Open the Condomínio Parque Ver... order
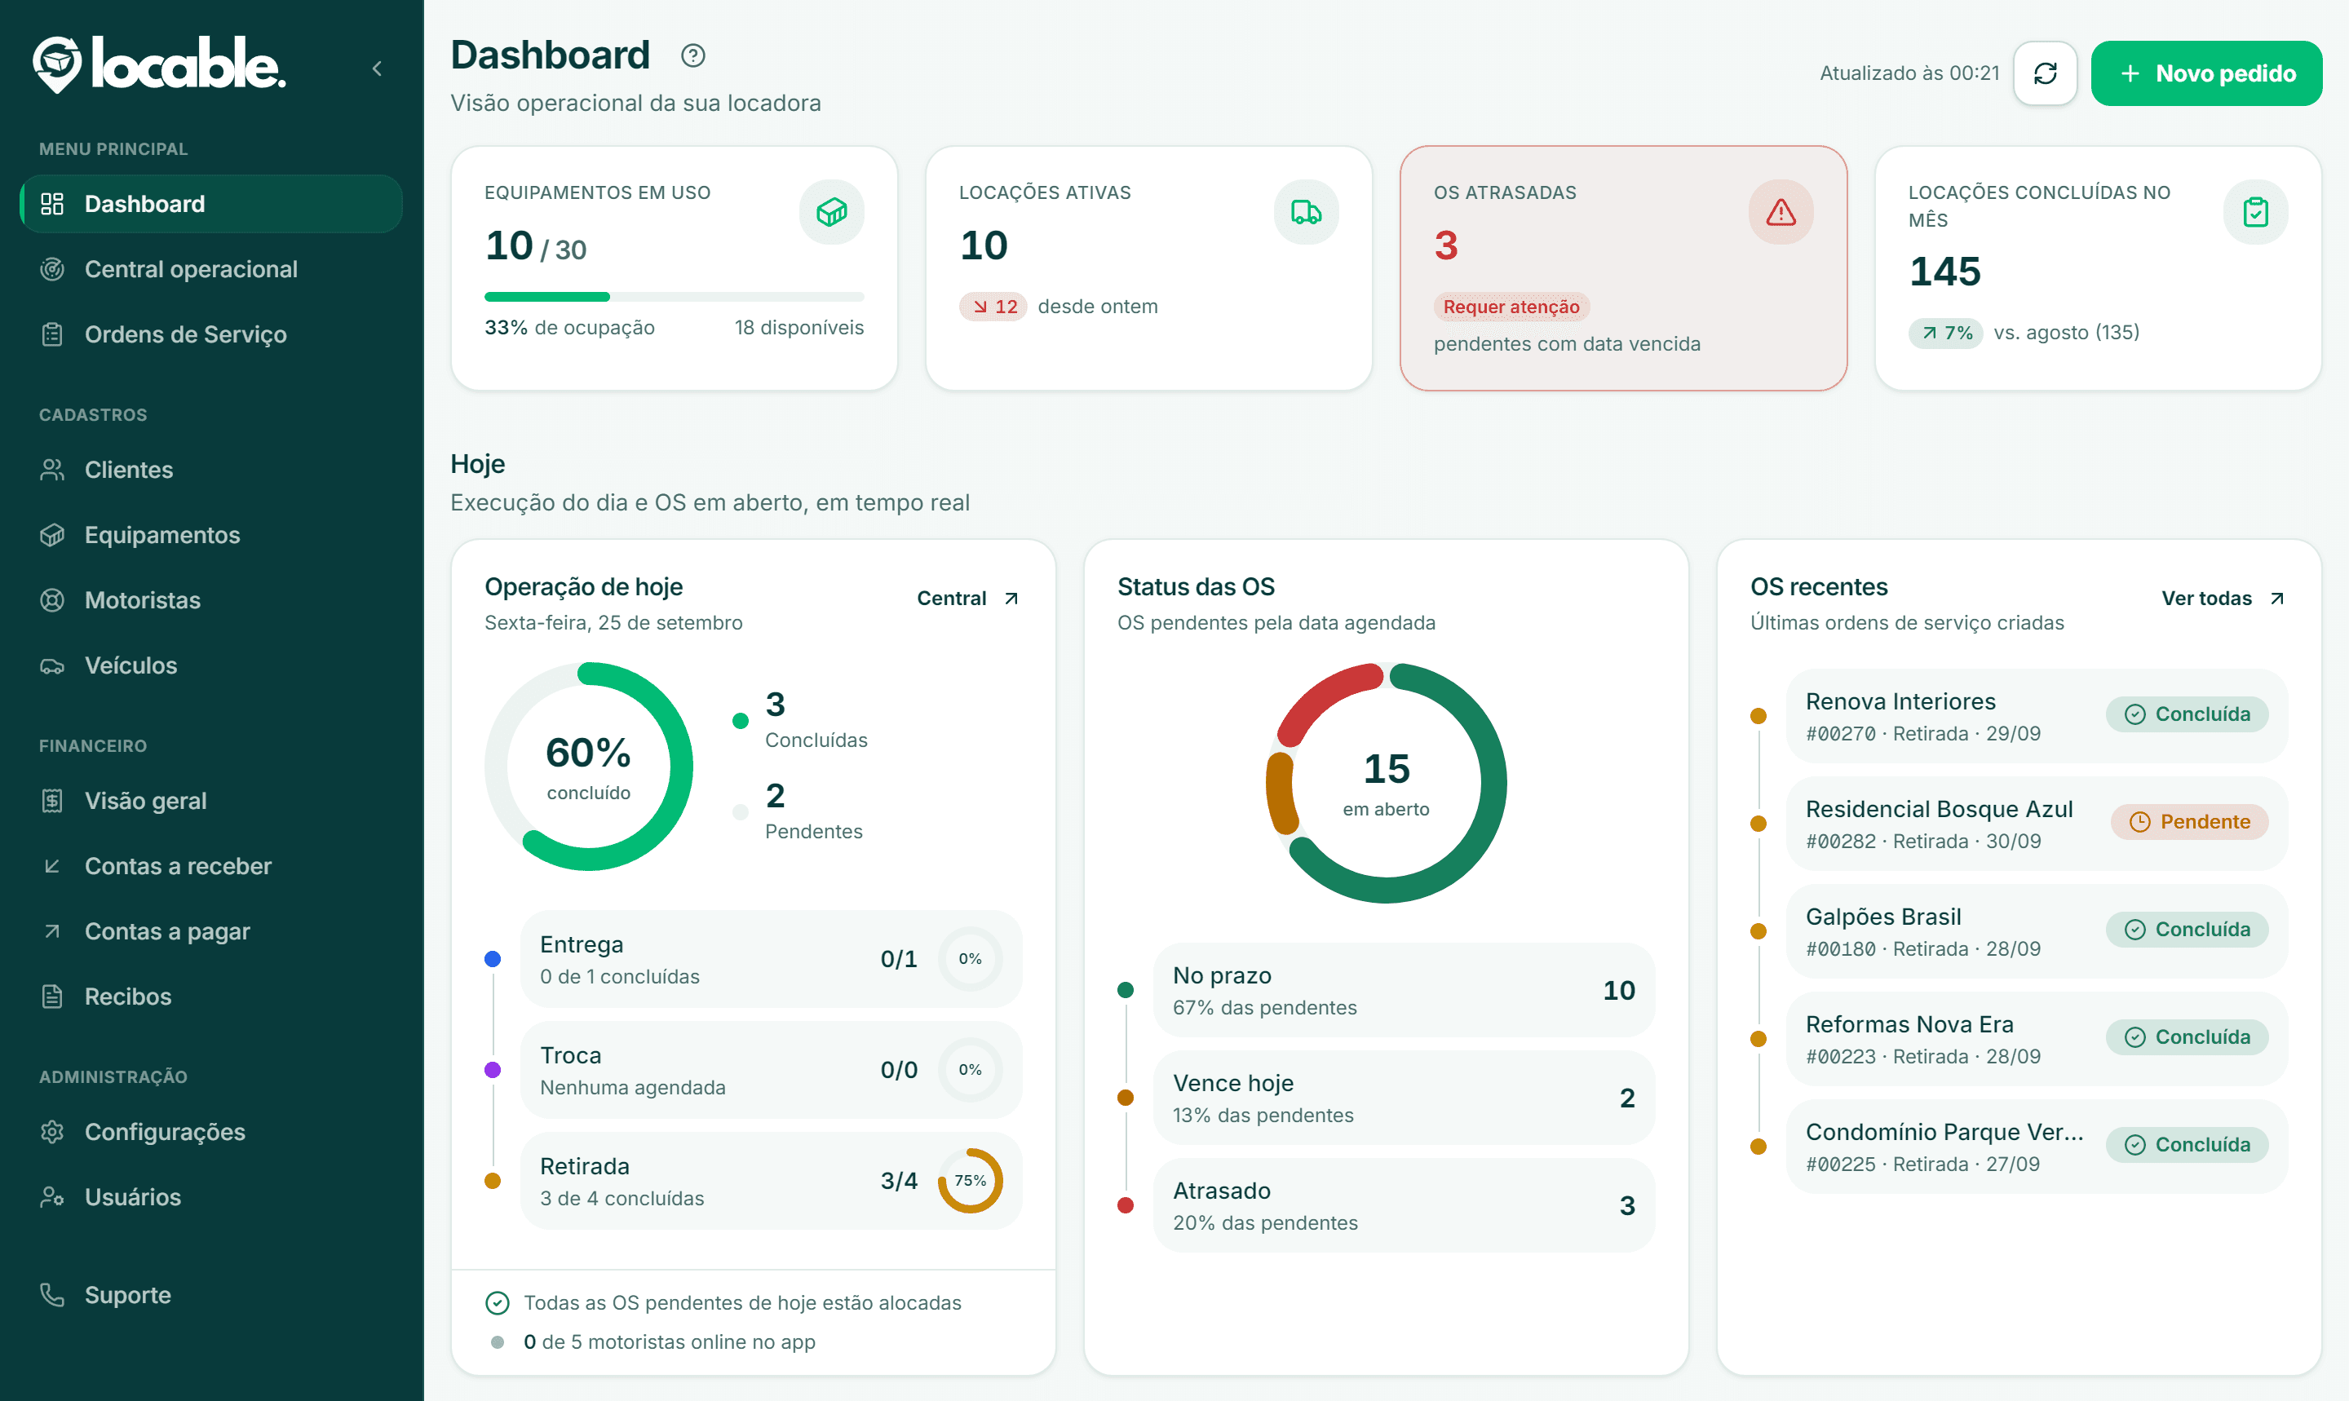2349x1401 pixels. [2037, 1146]
